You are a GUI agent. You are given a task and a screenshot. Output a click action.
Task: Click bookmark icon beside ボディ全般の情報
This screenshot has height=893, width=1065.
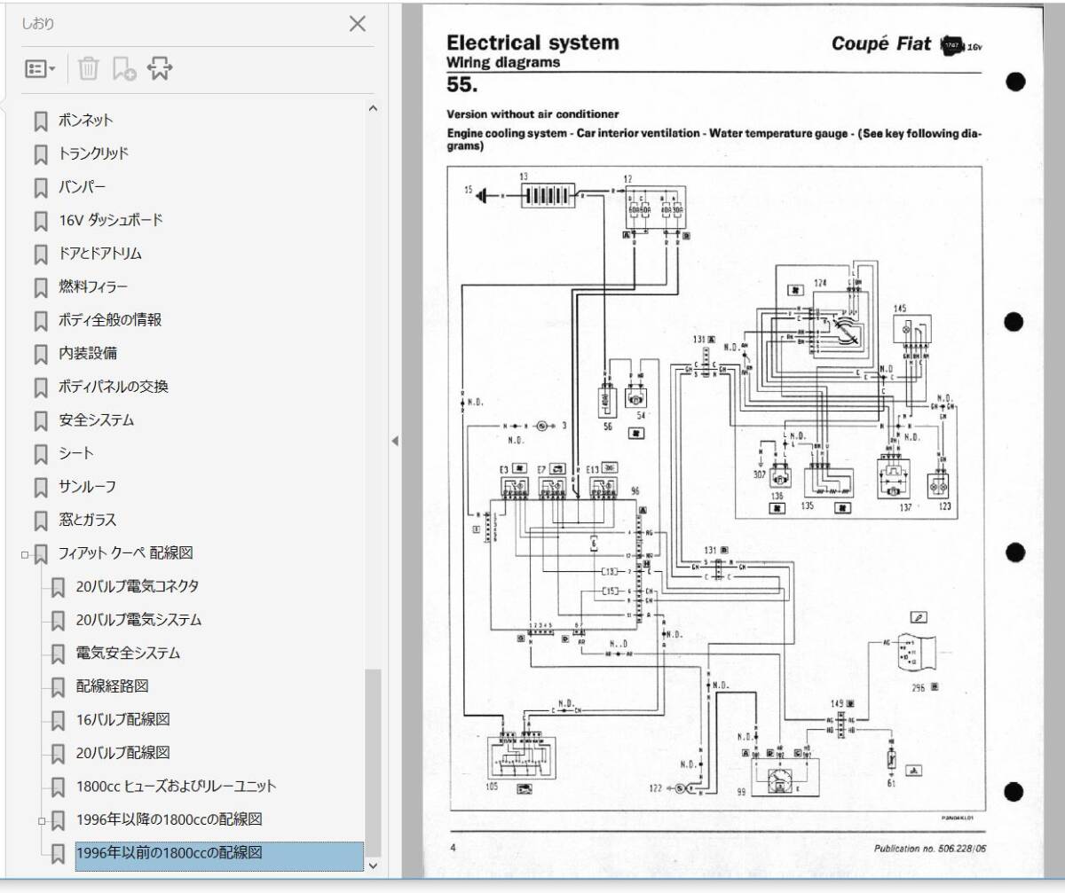pyautogui.click(x=41, y=321)
